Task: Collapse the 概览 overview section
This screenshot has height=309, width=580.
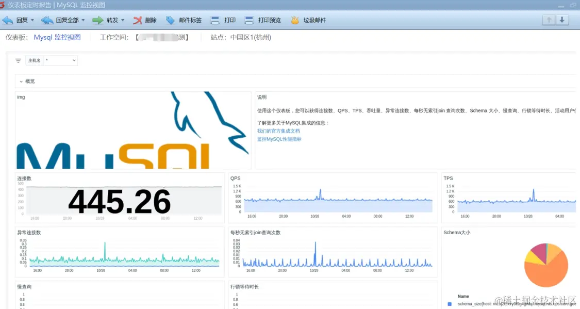Action: pos(21,82)
